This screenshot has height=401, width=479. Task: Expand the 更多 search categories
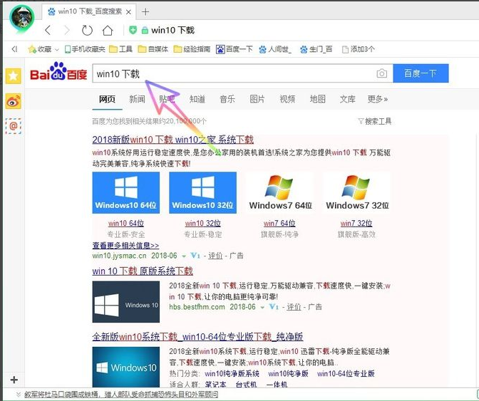378,99
